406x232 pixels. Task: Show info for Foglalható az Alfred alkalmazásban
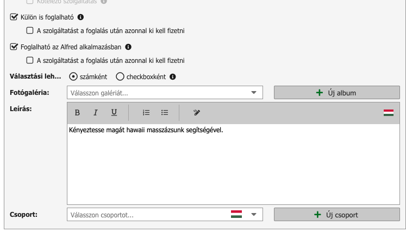pyautogui.click(x=128, y=47)
